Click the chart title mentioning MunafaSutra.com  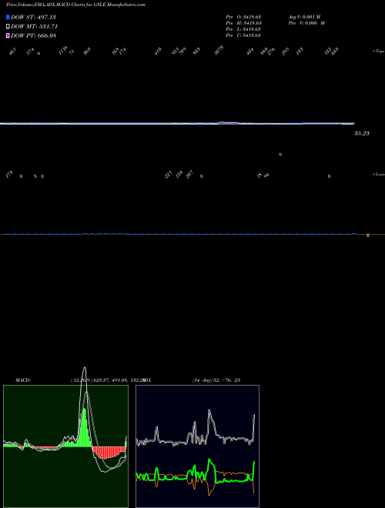(x=75, y=5)
